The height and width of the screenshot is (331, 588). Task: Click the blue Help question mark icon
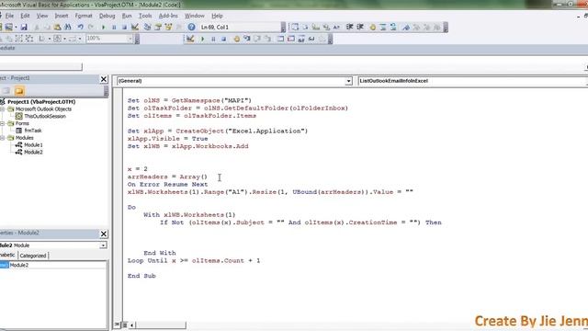191,27
